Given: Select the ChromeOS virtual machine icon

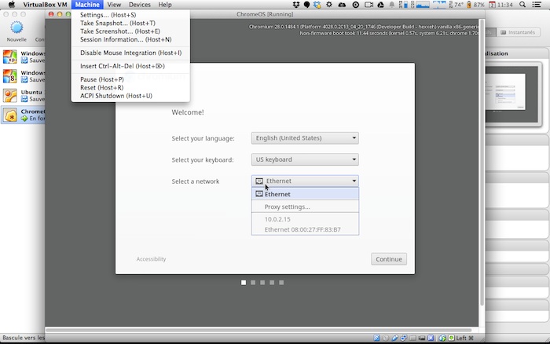Looking at the screenshot, I should tap(10, 115).
